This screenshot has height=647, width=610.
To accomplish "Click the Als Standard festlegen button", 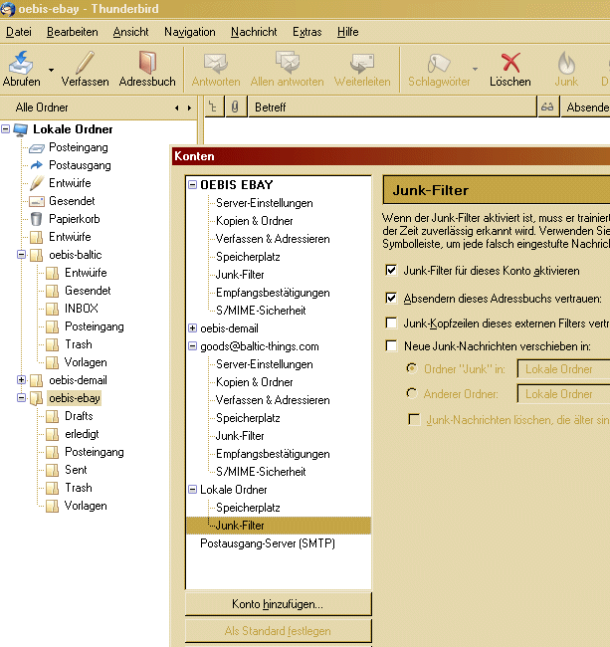I will (x=278, y=631).
